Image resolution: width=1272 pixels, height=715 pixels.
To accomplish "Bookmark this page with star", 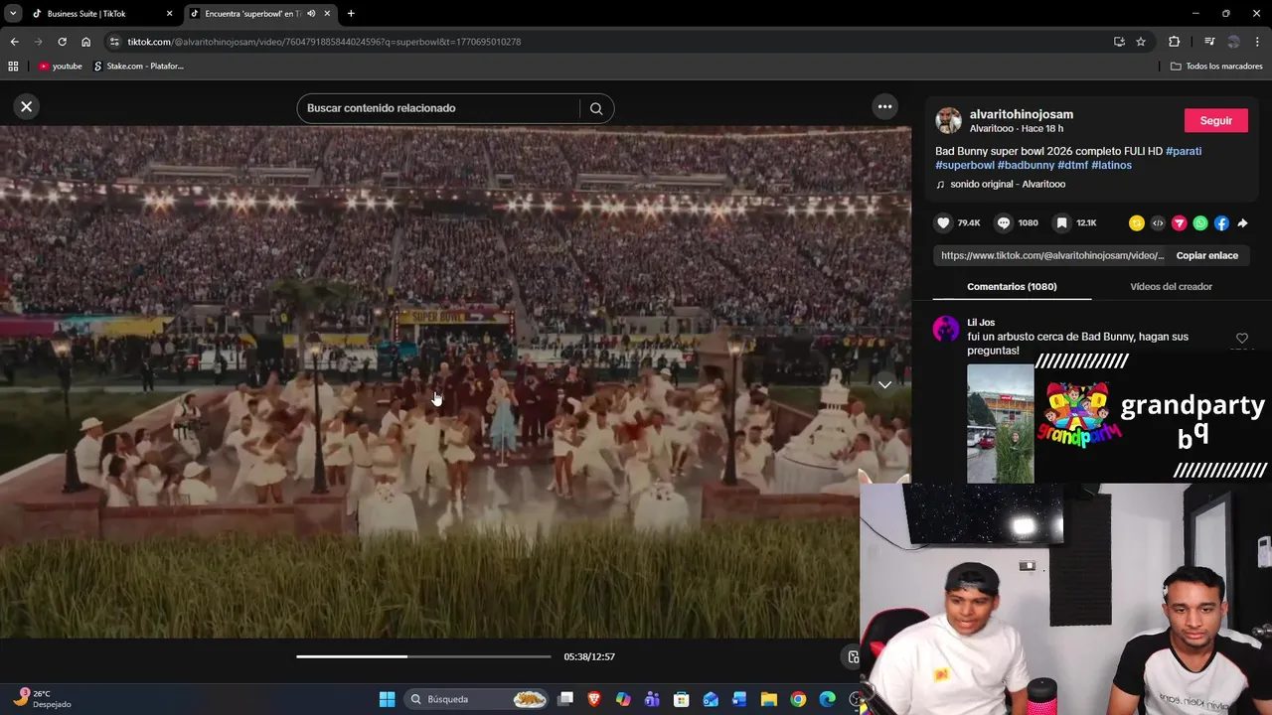I will 1141,42.
